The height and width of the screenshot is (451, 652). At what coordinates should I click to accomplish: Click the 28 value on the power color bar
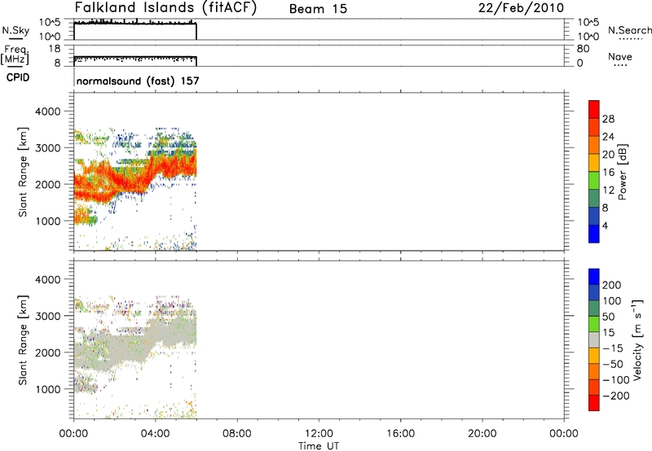point(608,119)
